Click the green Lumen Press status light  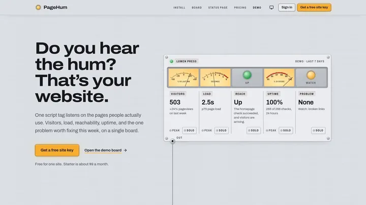(172, 61)
